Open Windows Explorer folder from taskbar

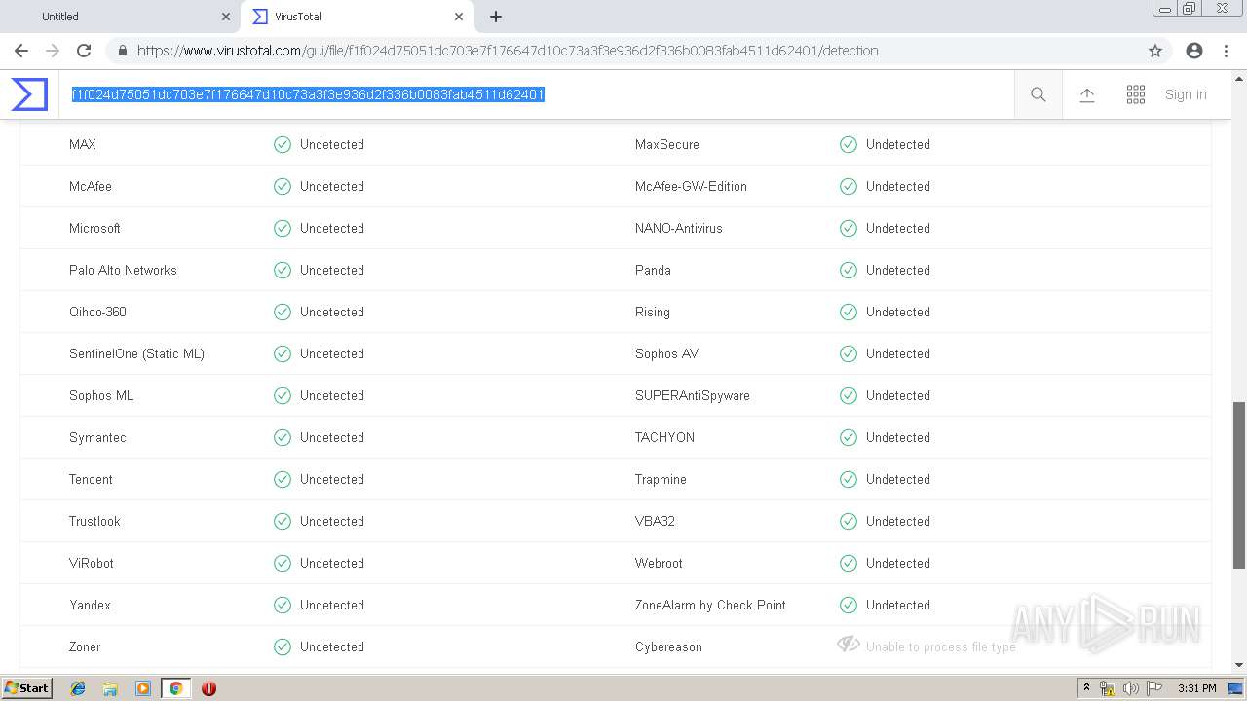point(110,688)
